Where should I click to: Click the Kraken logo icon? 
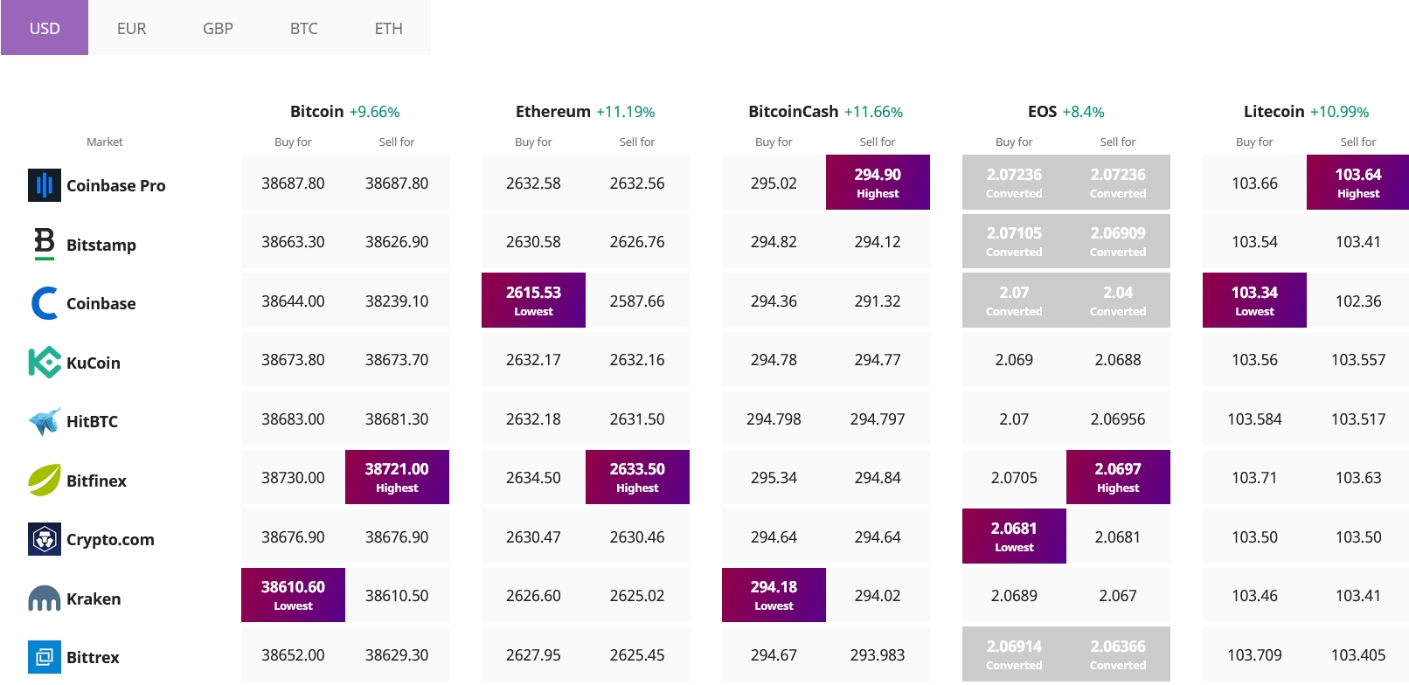(45, 599)
